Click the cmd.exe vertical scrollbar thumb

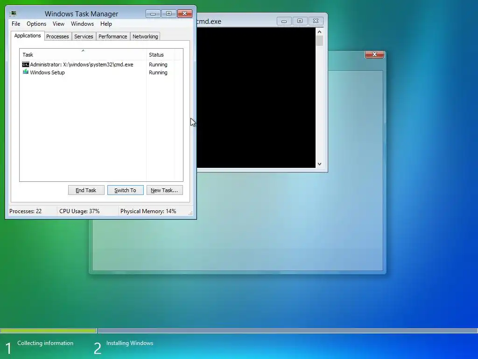319,41
